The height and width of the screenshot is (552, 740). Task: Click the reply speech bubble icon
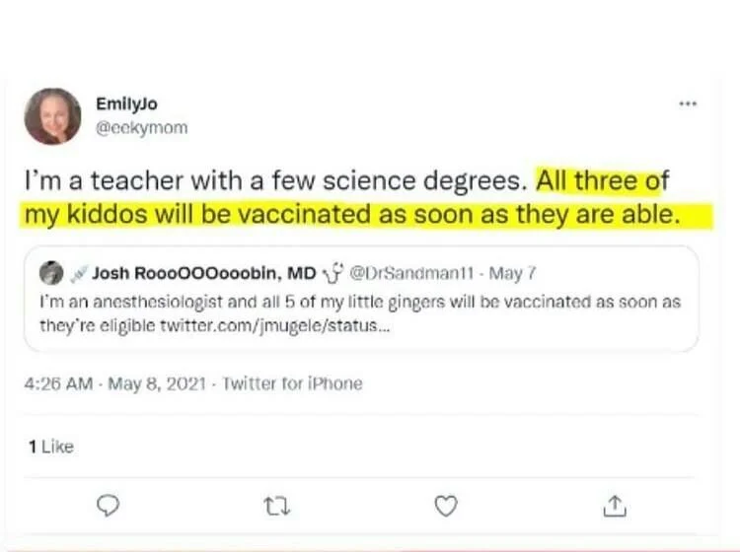pos(111,505)
